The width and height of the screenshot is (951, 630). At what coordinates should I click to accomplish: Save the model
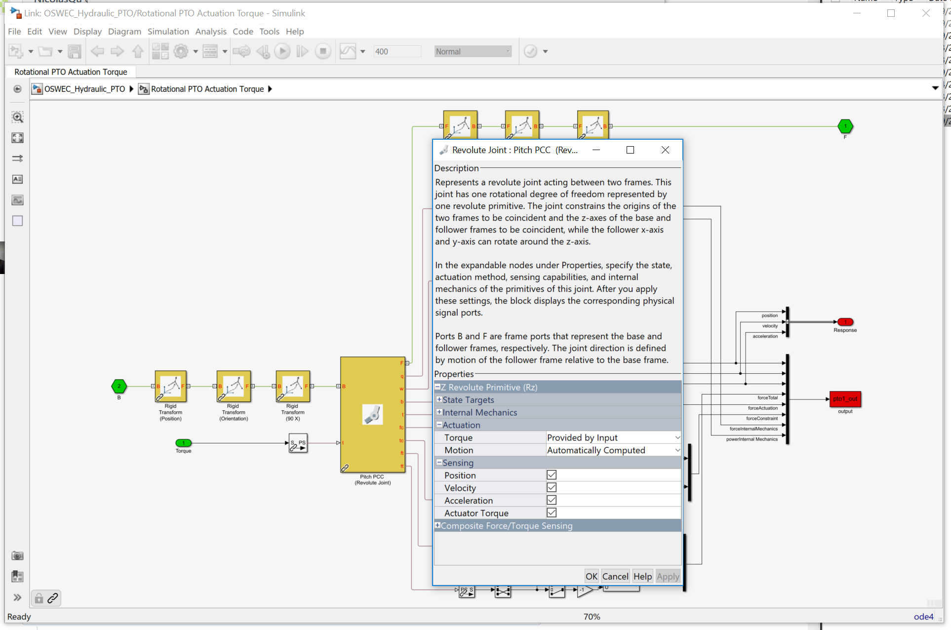(75, 51)
